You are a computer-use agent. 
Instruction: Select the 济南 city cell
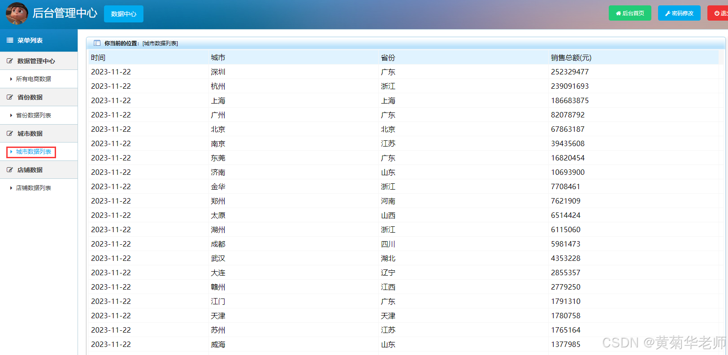point(218,172)
